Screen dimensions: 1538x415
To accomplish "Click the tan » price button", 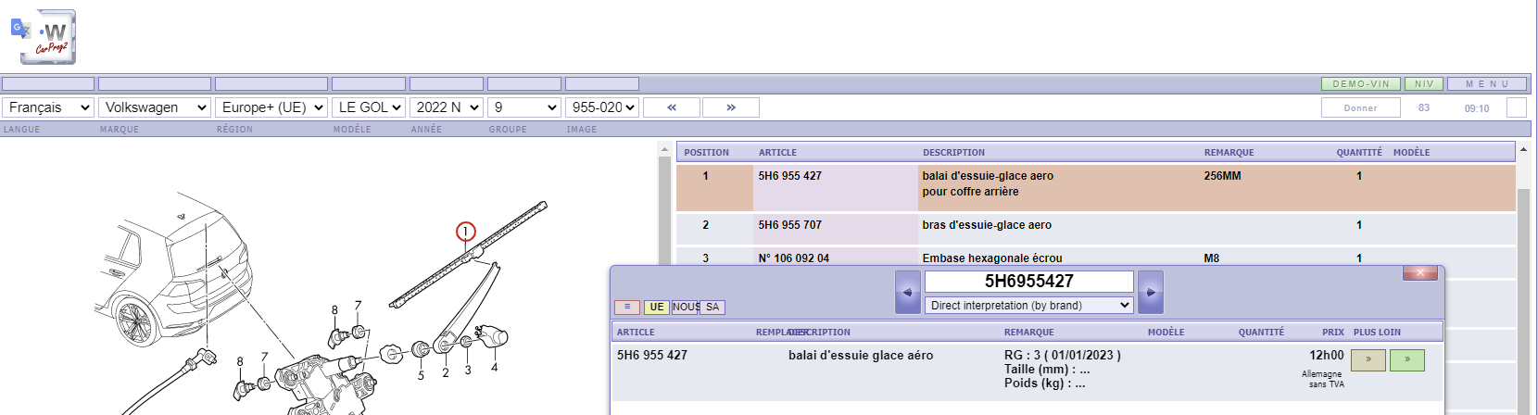I will tap(1368, 359).
